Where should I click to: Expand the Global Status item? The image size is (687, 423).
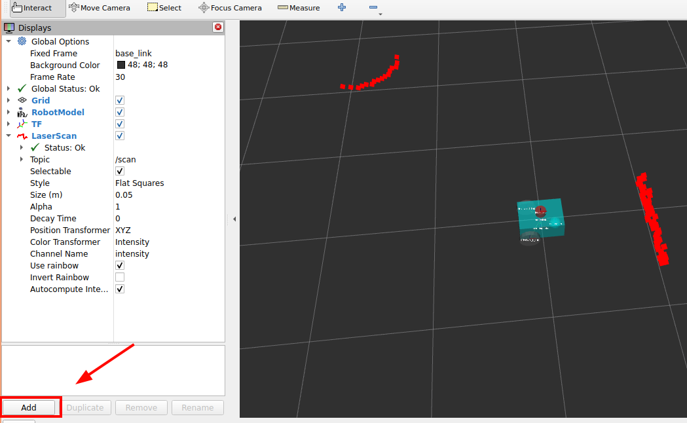[x=9, y=89]
